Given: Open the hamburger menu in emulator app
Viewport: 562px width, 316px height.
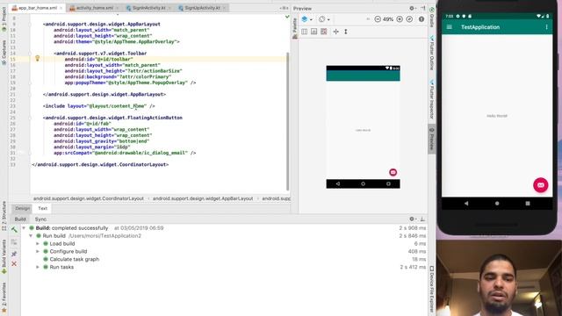Looking at the screenshot, I should point(449,27).
